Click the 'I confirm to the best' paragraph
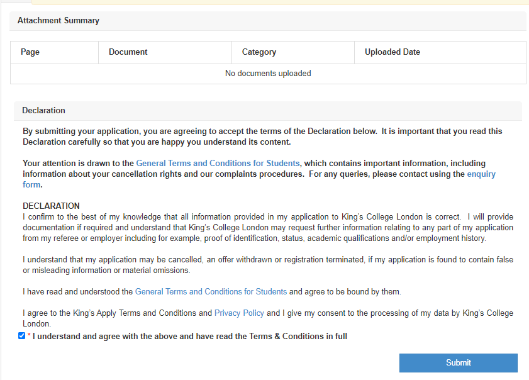 coord(267,228)
